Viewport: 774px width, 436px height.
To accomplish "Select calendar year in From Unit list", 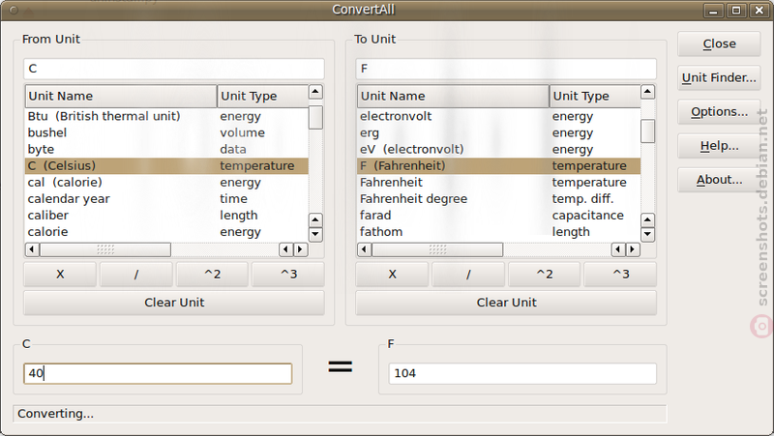I will click(166, 199).
